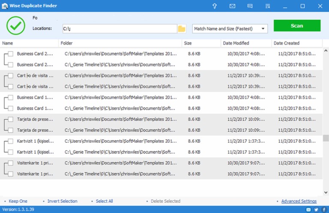Viewport: 329px width, 213px height.
Task: Browse with the yellow folder icon
Action: point(182,29)
